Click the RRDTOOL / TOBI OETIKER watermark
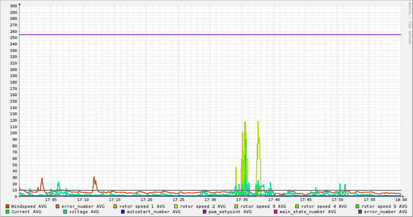 click(x=410, y=23)
